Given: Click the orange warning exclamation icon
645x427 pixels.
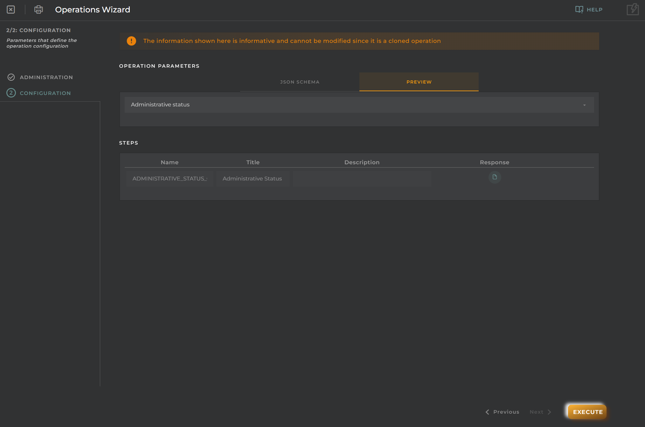Looking at the screenshot, I should (131, 41).
